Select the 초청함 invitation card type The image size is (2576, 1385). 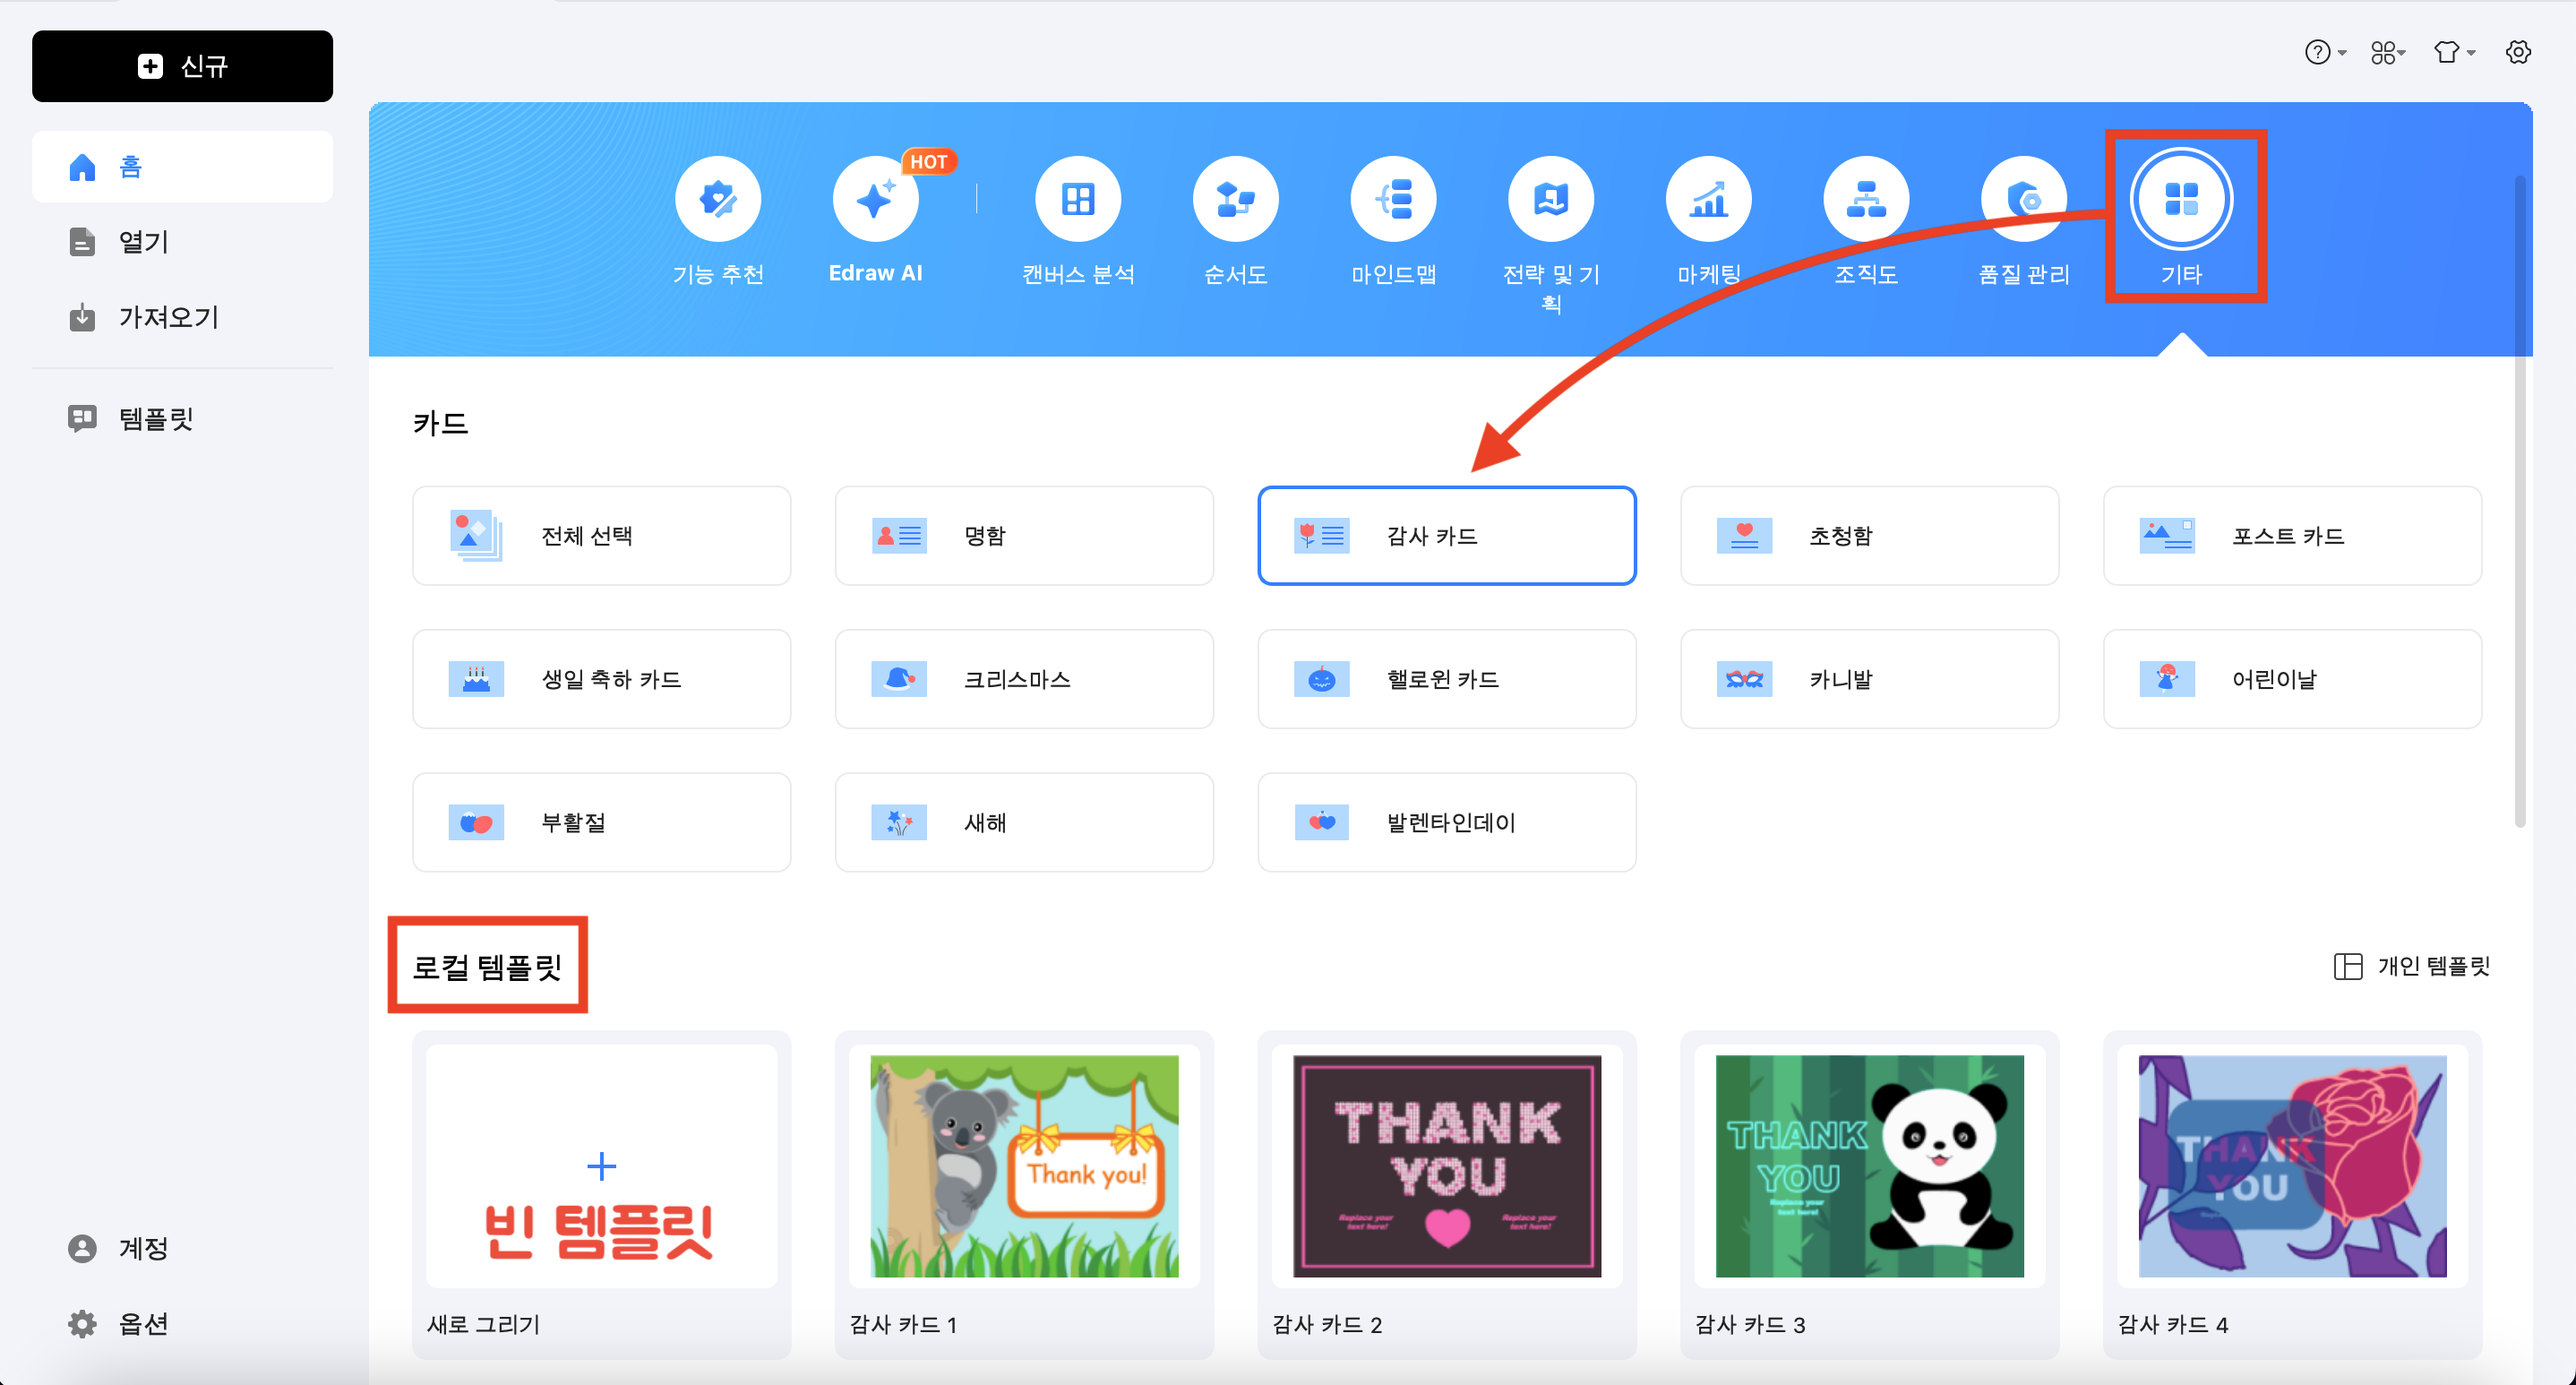(x=1869, y=536)
